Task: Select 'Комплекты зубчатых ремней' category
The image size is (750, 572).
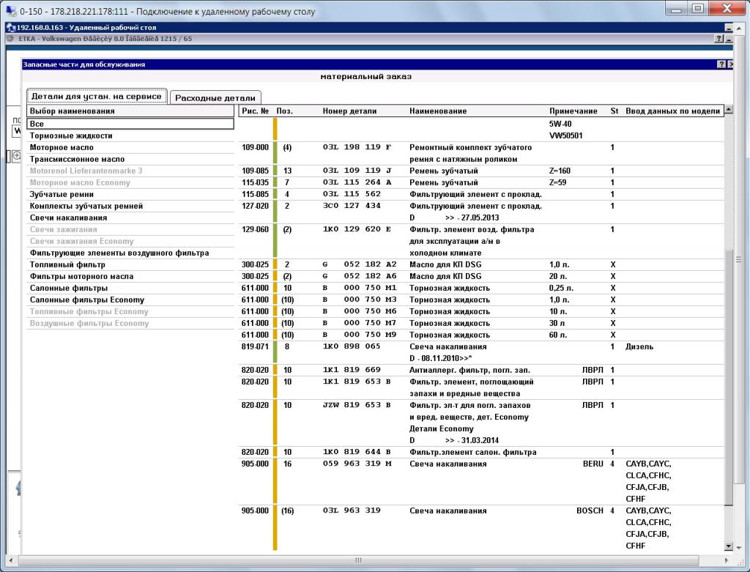Action: [130, 206]
